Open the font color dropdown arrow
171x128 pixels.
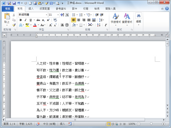click(38, 25)
